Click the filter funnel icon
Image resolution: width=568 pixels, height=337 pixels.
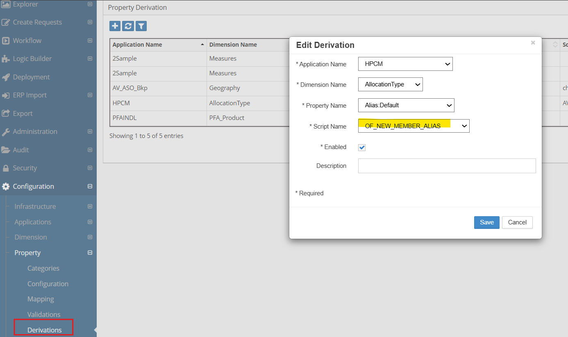(141, 26)
